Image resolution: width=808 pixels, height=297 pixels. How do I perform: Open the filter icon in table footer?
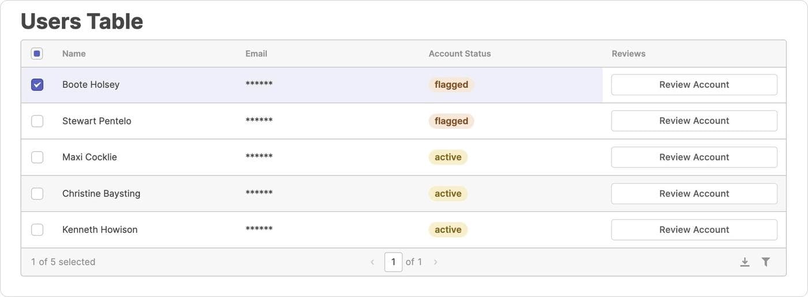pyautogui.click(x=765, y=262)
